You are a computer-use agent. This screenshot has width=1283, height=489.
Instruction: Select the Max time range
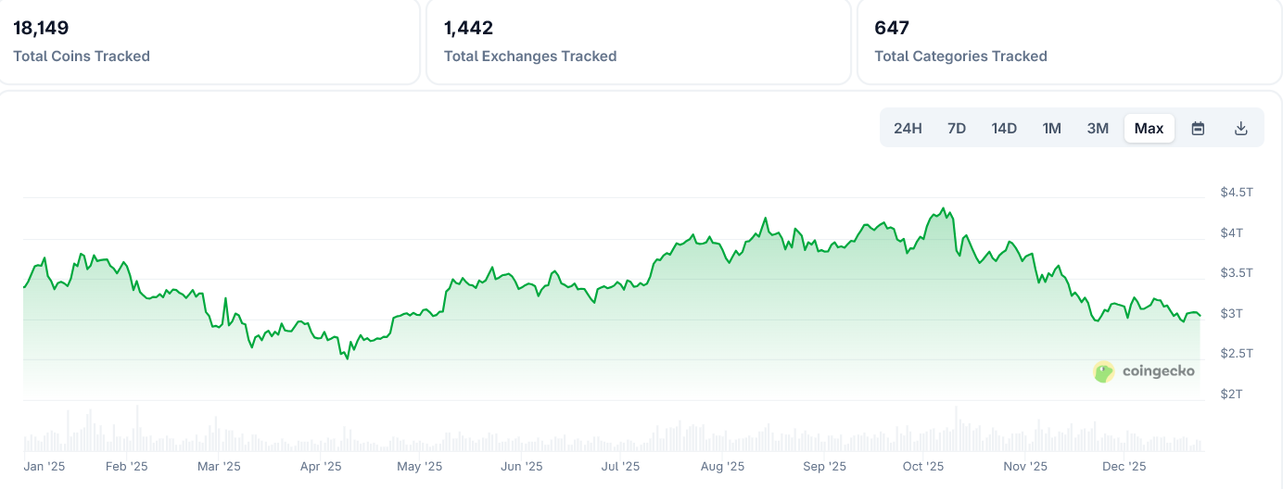(1150, 128)
